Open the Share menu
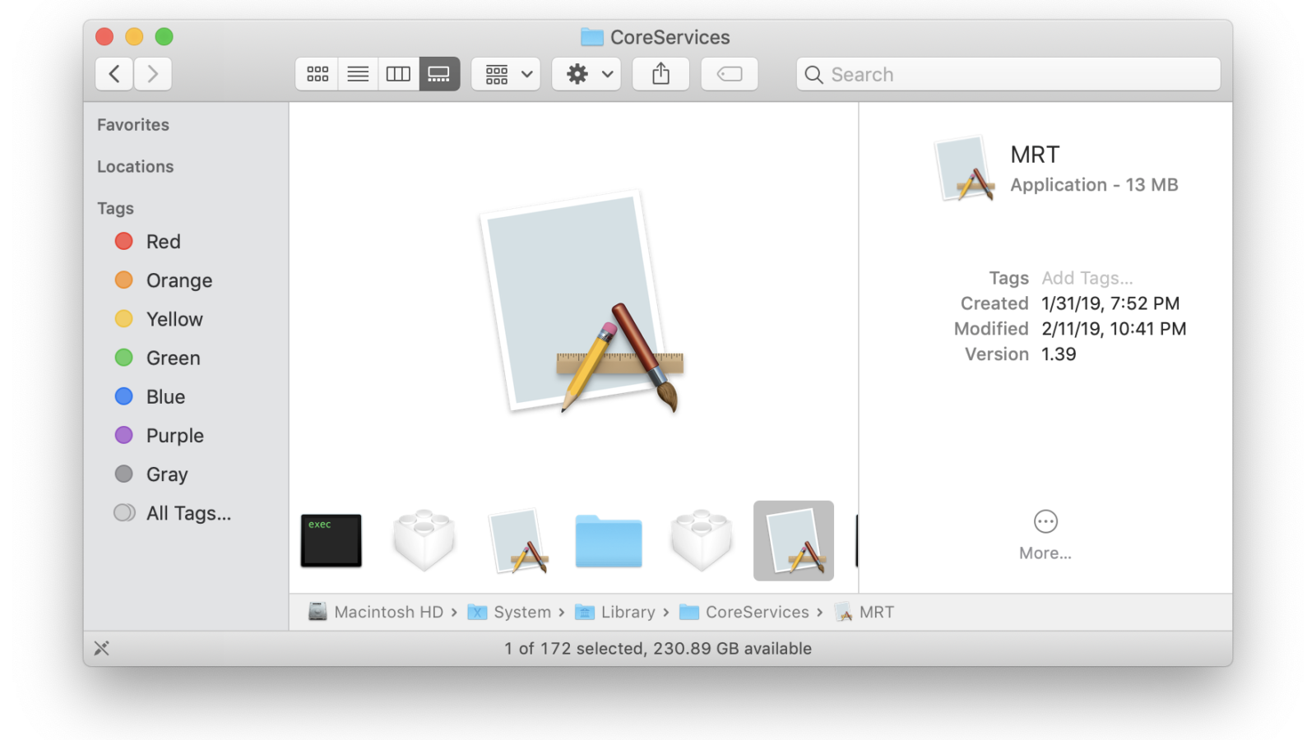Viewport: 1316px width, 740px height. (660, 74)
